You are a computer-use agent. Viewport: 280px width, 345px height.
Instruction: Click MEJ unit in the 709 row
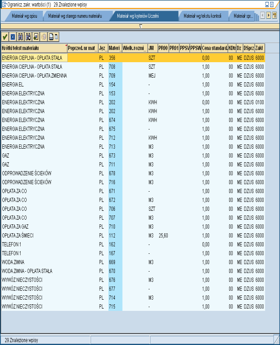click(152, 76)
